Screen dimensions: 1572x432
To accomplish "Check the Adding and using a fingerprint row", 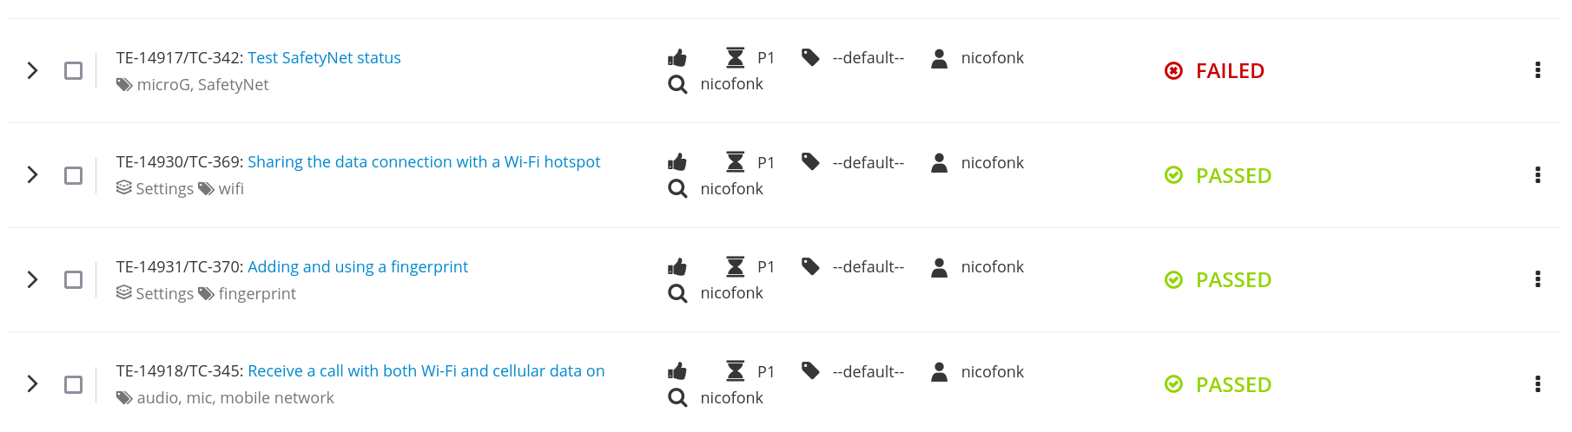I will point(74,279).
